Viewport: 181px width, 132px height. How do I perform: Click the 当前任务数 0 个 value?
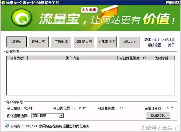[x=170, y=108]
